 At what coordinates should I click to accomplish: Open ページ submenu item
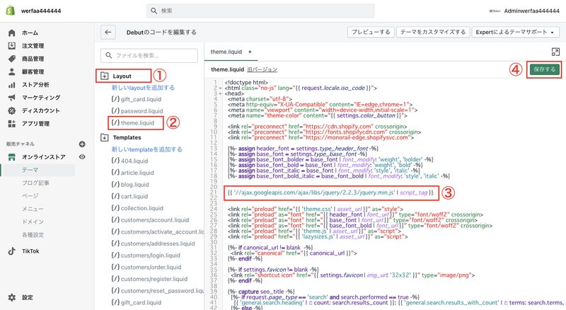[x=30, y=196]
